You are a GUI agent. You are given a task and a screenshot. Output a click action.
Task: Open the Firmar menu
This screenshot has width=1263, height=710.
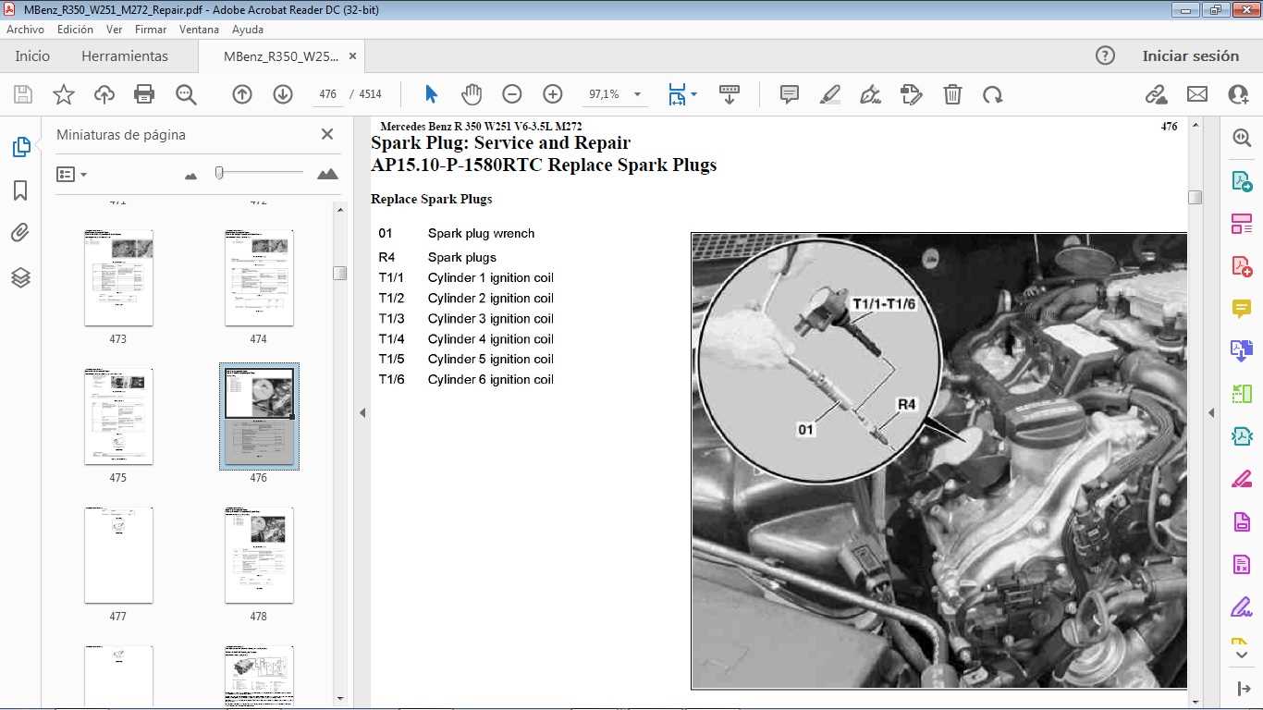(x=151, y=30)
